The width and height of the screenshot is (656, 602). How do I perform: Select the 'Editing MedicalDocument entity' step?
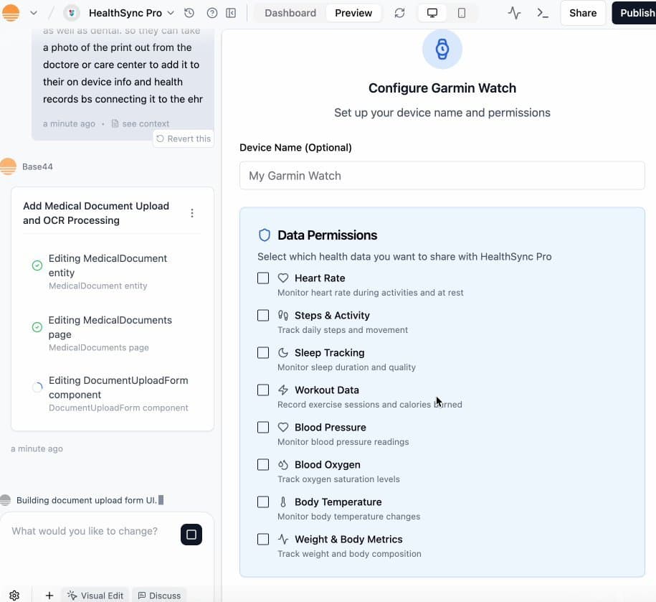(x=112, y=271)
